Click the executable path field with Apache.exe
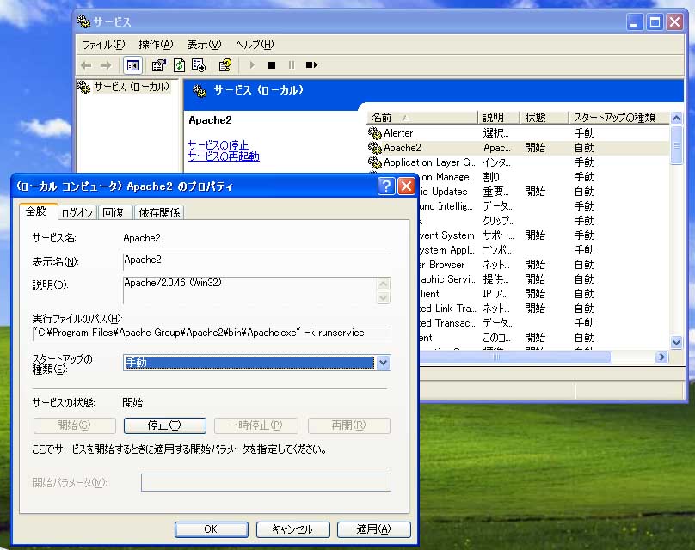Viewport: 695px width, 550px height. 212,333
